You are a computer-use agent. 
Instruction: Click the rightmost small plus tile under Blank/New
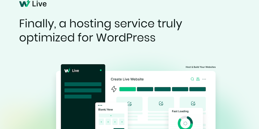tap(122, 122)
